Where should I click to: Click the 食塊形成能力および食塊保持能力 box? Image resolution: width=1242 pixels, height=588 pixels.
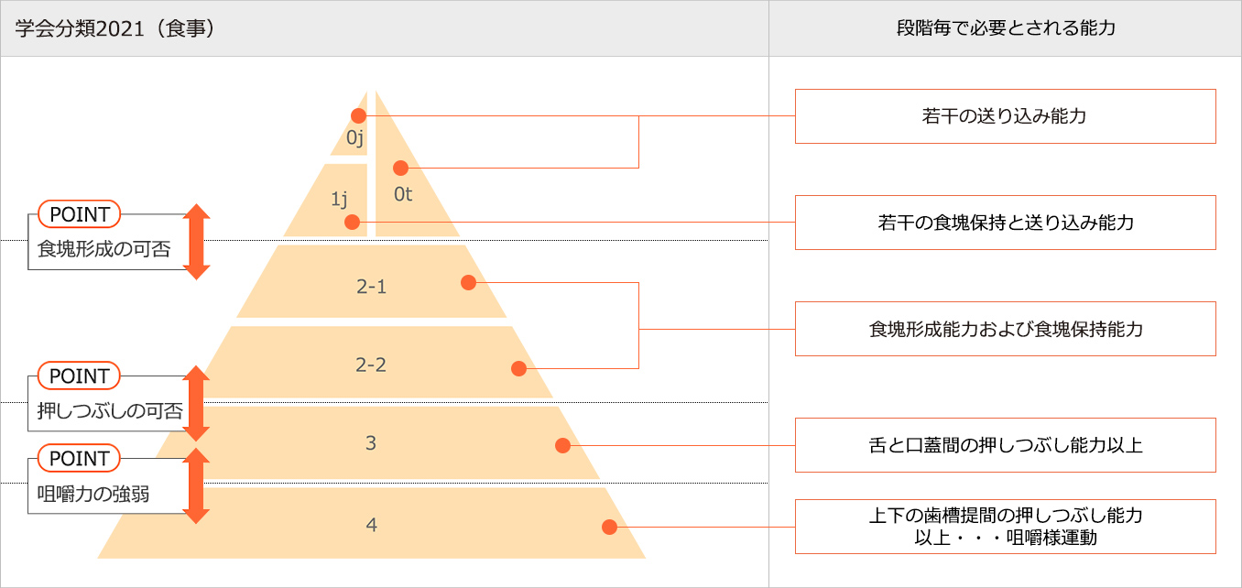(x=1005, y=329)
